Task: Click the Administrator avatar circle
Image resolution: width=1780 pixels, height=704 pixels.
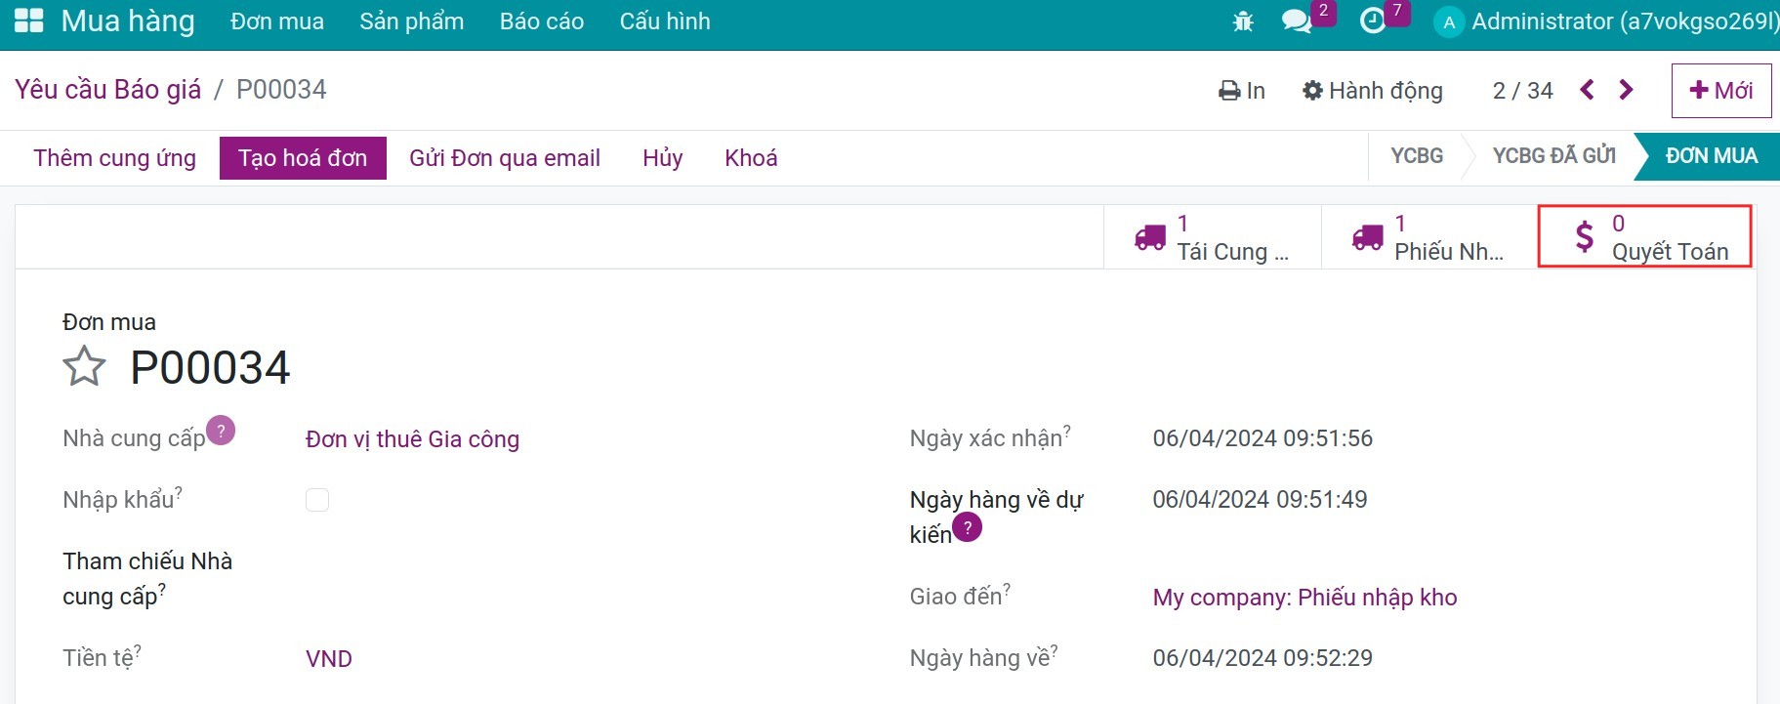Action: 1449,21
